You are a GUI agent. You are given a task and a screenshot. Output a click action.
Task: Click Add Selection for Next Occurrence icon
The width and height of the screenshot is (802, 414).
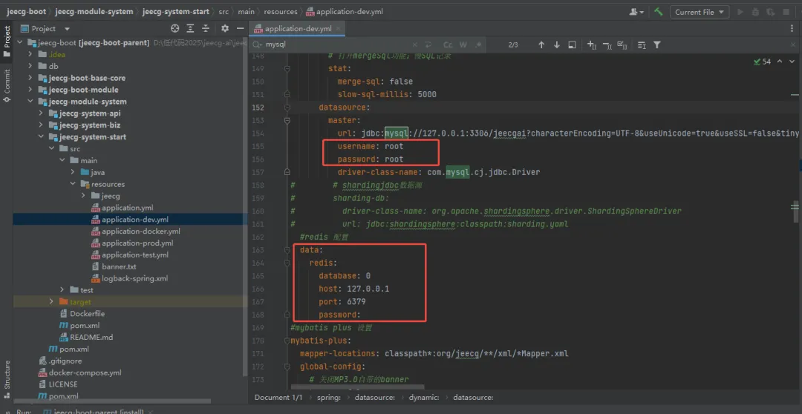(x=592, y=45)
